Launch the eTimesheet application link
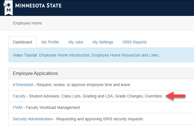 pyautogui.click(x=23, y=85)
